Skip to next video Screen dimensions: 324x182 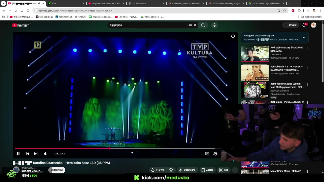(x=36, y=154)
